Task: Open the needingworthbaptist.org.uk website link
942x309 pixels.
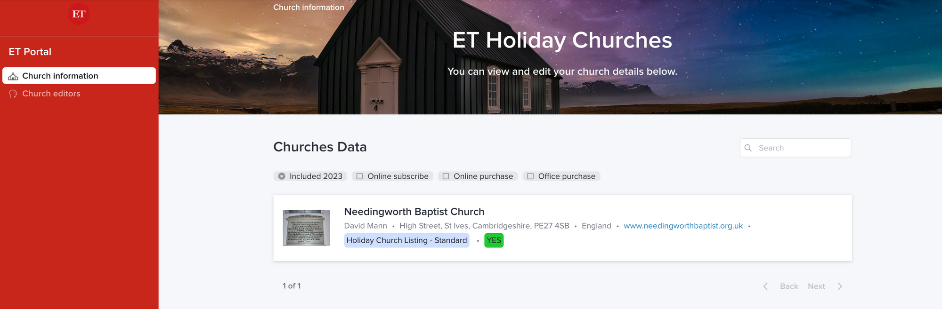Action: click(x=683, y=226)
